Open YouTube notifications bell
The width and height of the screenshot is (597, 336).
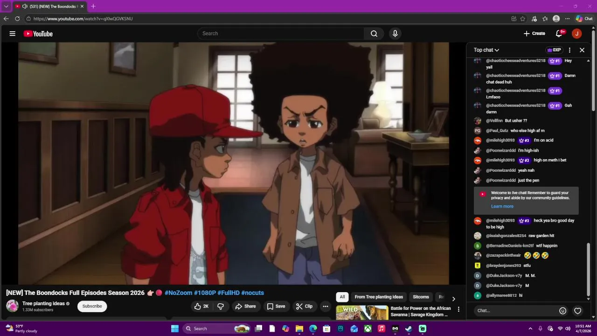pos(559,34)
